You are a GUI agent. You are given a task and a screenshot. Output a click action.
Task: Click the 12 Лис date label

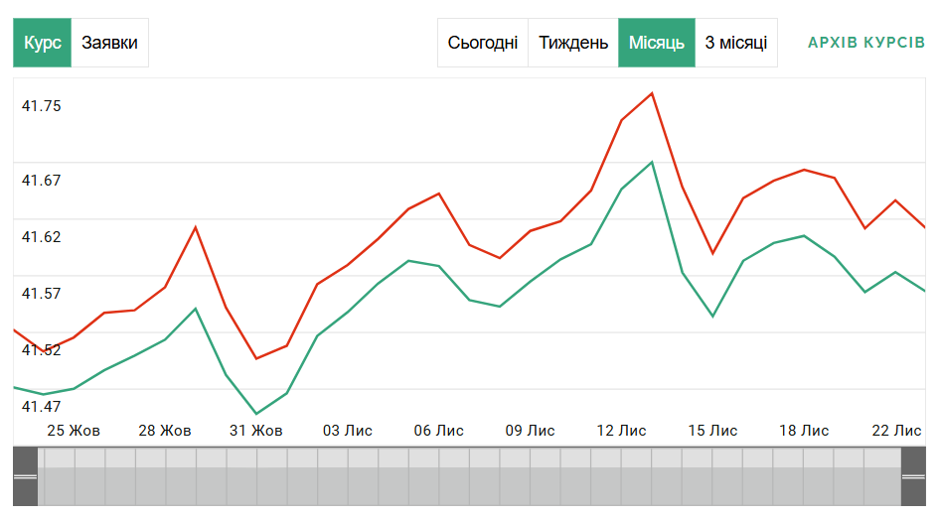[621, 431]
